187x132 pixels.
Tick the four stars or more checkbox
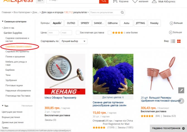pos(109,33)
